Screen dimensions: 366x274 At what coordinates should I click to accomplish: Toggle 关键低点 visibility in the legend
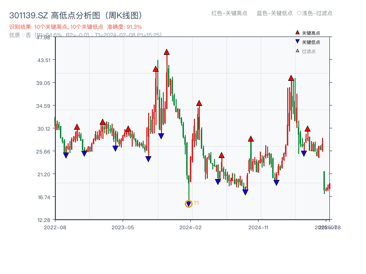pos(310,41)
